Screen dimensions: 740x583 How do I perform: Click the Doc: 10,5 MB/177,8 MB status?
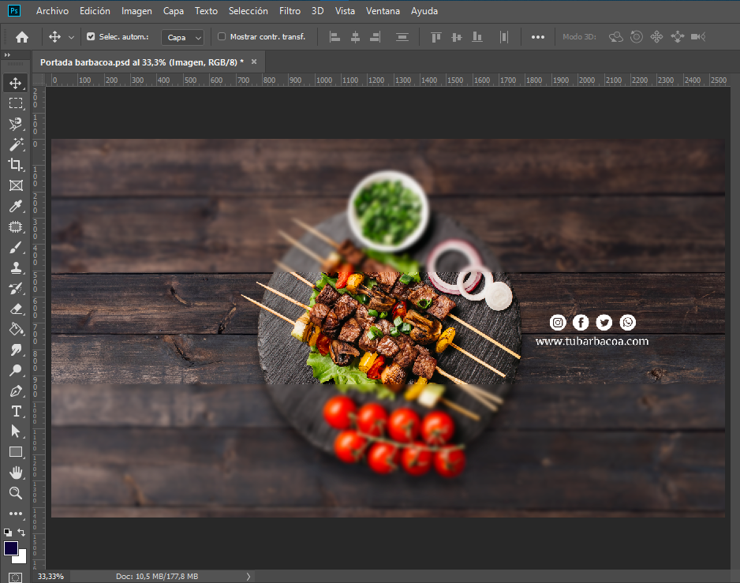click(157, 577)
